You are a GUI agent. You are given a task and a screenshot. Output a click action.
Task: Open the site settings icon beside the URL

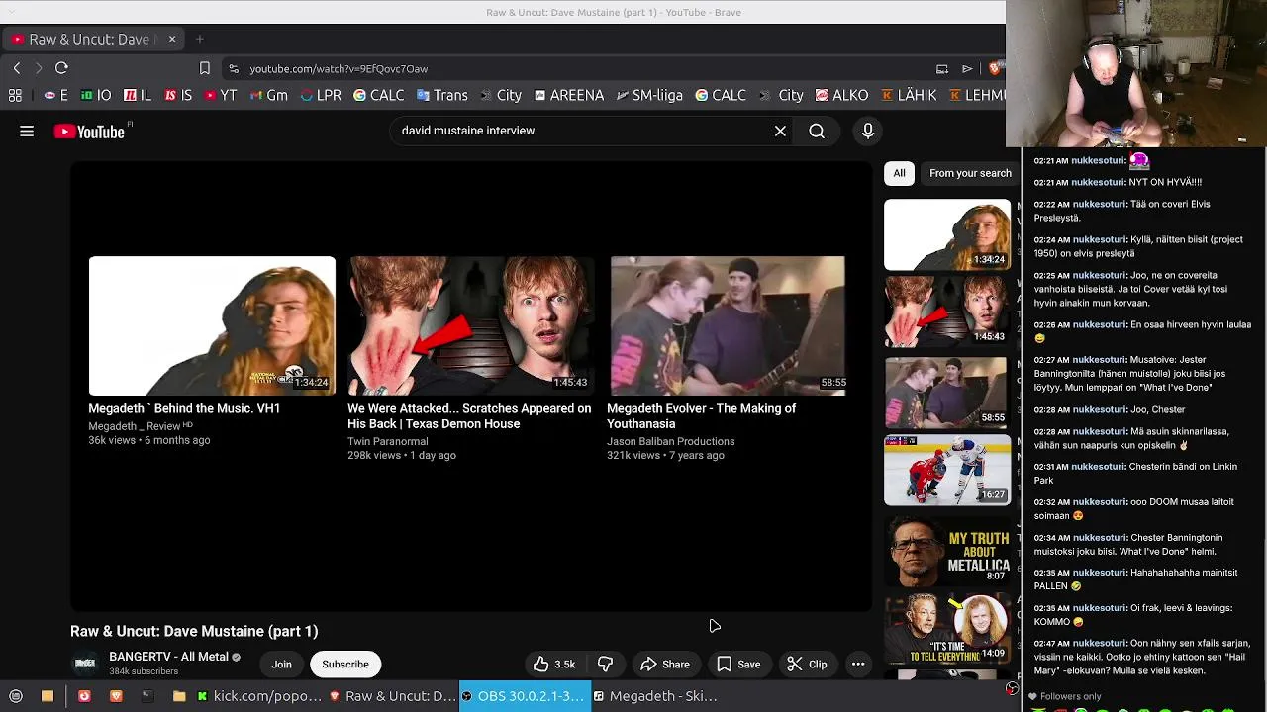pos(234,68)
